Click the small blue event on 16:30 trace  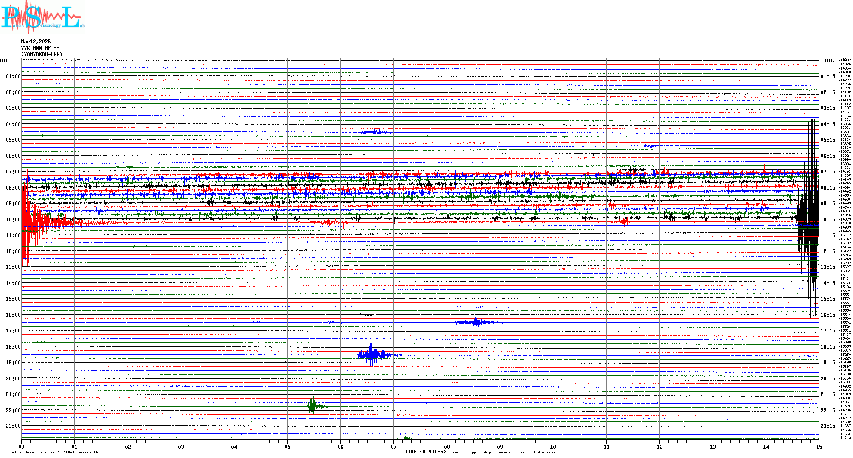(x=475, y=323)
